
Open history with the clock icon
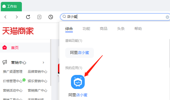click(x=51, y=17)
